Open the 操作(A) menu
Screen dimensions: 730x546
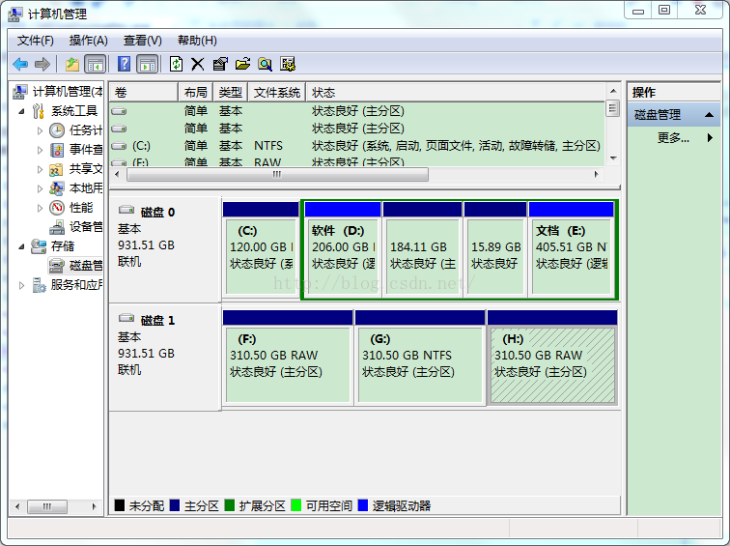(x=89, y=41)
